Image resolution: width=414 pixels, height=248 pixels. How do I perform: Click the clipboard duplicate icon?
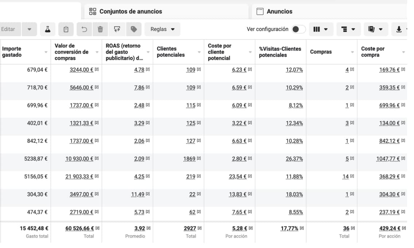66,29
